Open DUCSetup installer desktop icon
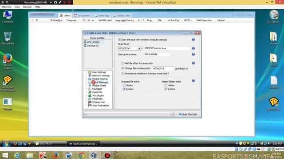This screenshot has width=284, height=159. (274, 17)
